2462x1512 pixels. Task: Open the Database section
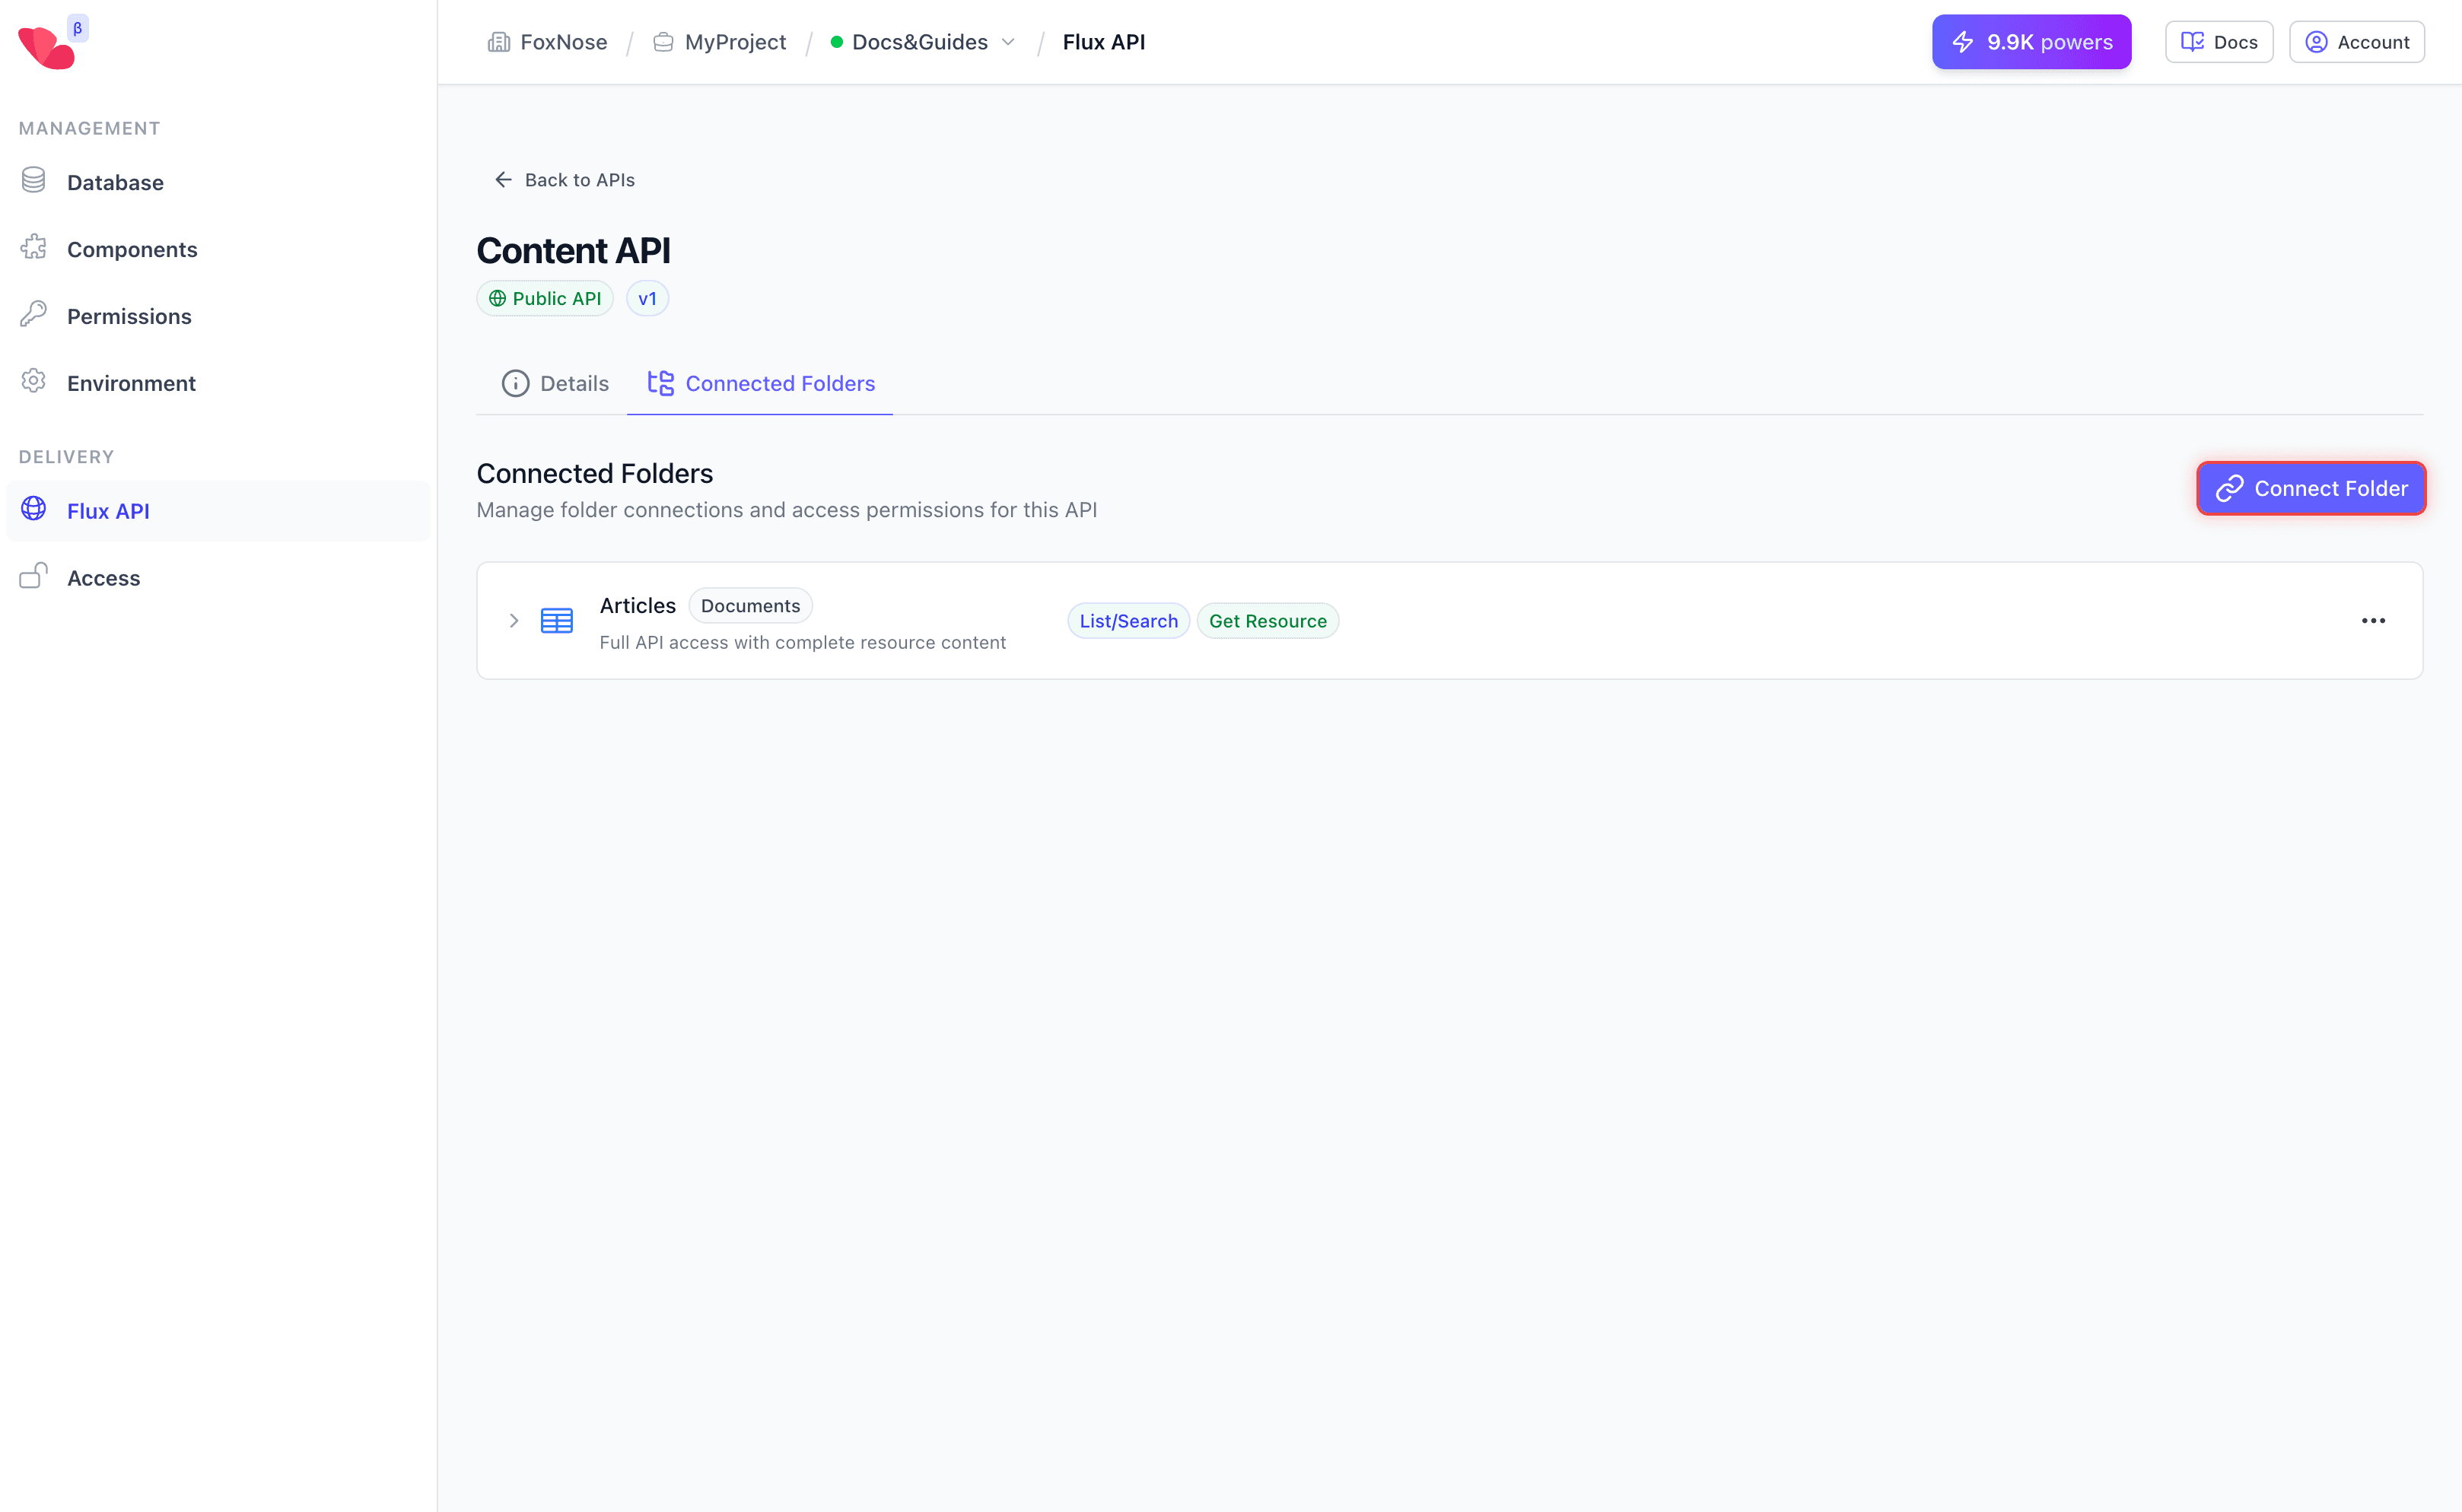click(114, 182)
